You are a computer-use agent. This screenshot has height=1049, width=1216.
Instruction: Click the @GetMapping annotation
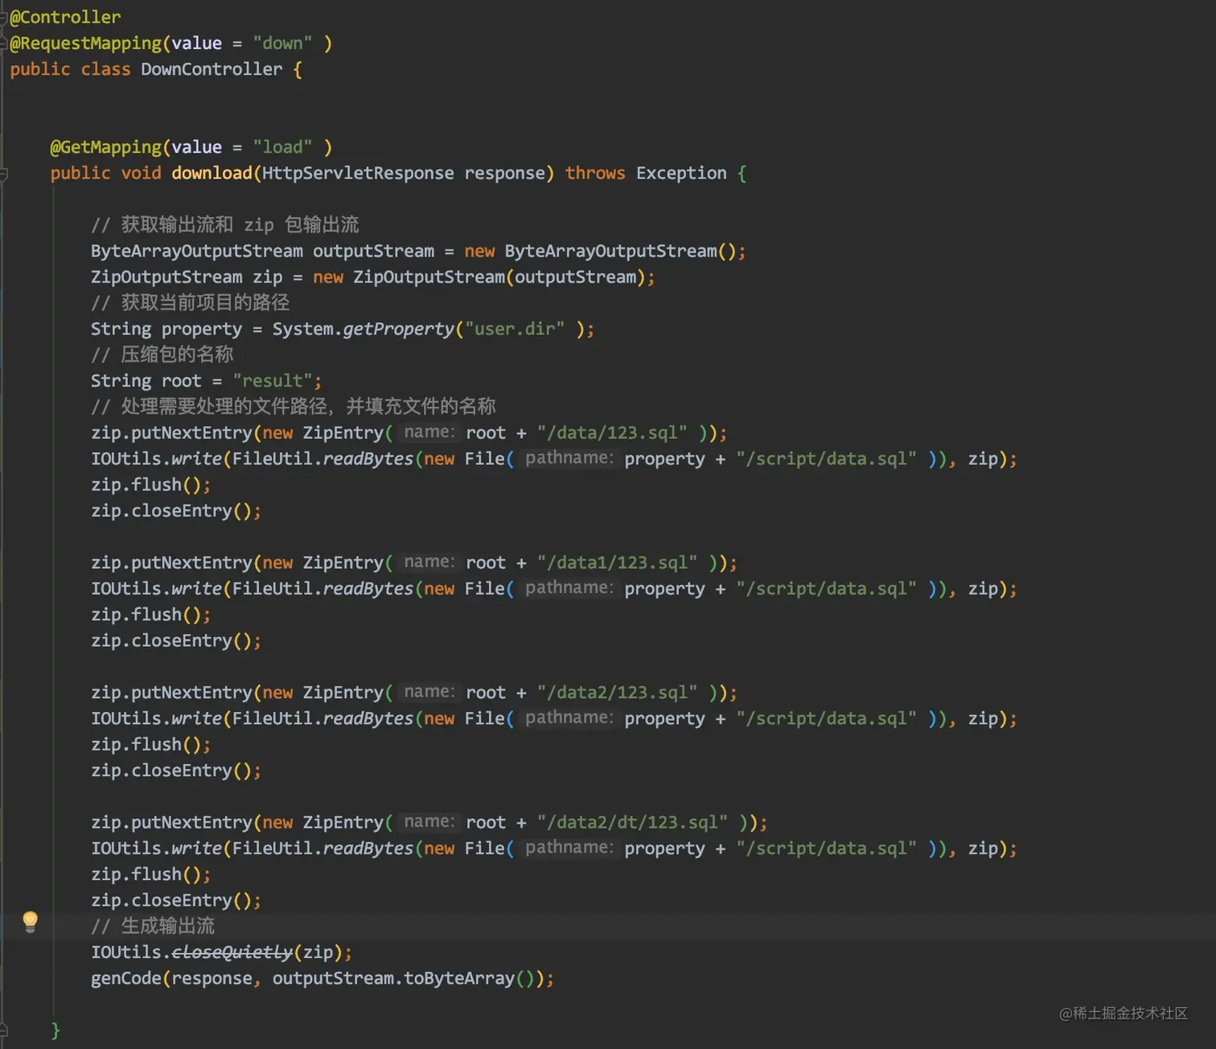[106, 147]
